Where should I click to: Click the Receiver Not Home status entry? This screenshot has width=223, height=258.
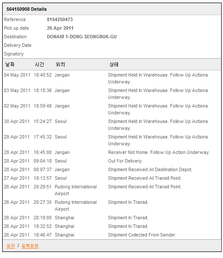(x=159, y=152)
